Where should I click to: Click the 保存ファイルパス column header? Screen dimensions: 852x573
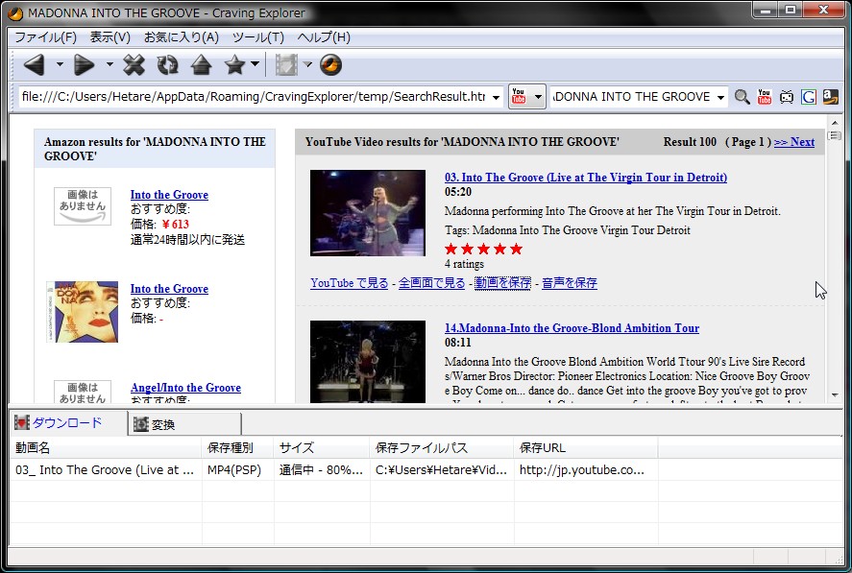click(x=442, y=448)
